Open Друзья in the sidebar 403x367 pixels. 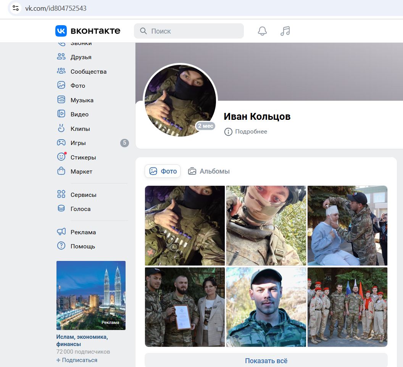click(81, 57)
